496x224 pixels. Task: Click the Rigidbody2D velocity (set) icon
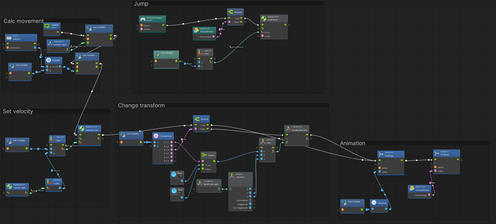81,129
